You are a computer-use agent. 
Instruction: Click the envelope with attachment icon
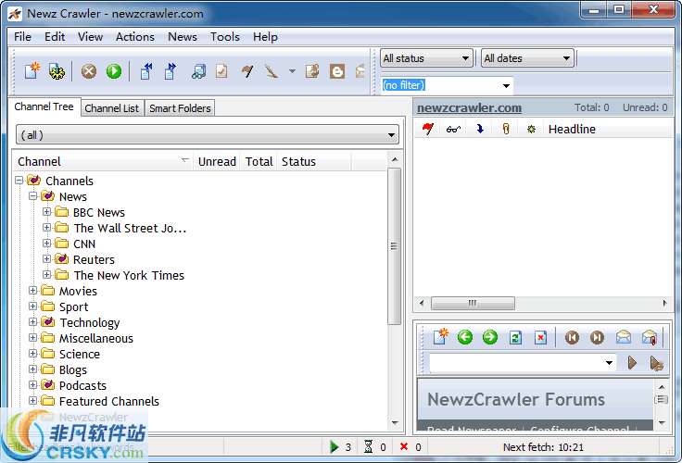[650, 337]
